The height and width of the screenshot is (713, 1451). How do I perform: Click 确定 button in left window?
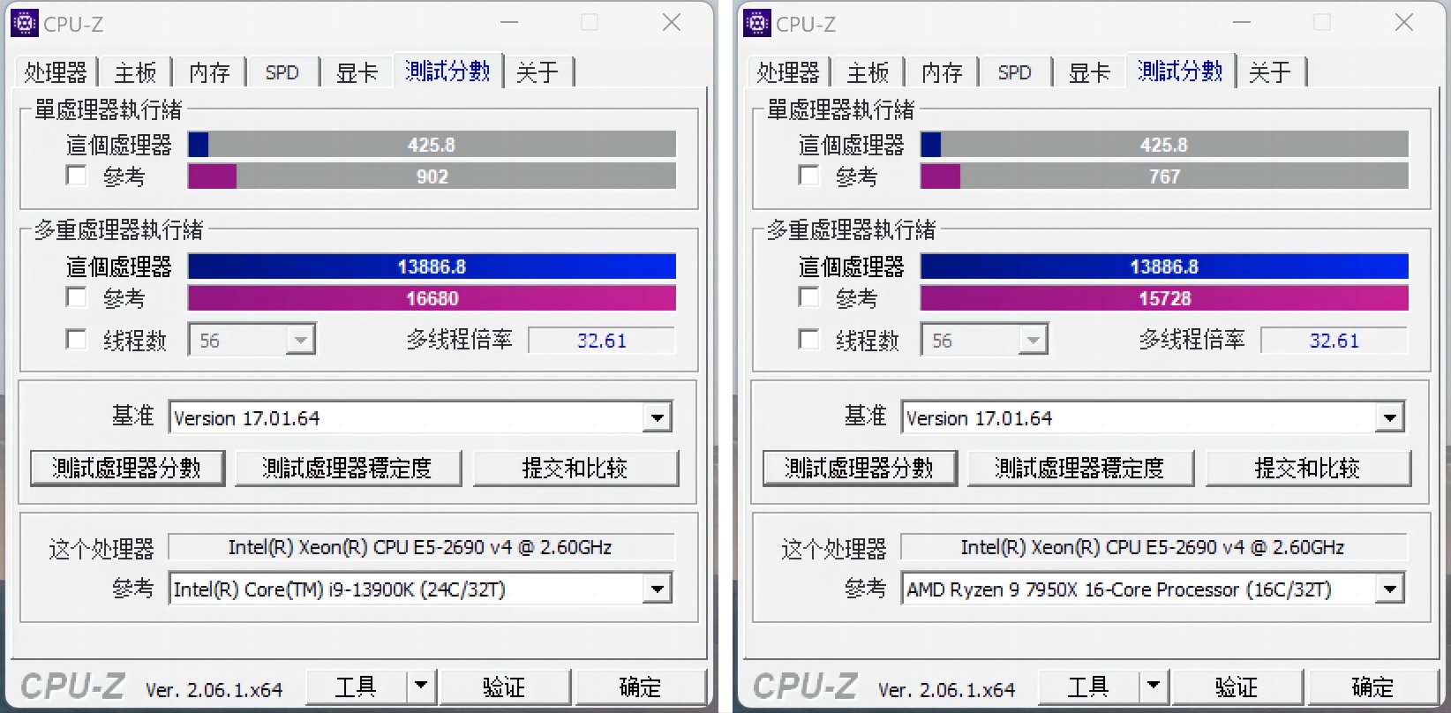640,686
